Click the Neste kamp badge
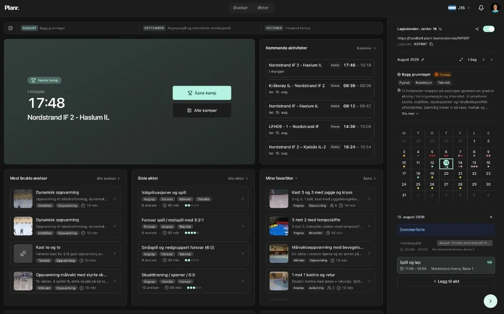The width and height of the screenshot is (504, 314). (44, 80)
